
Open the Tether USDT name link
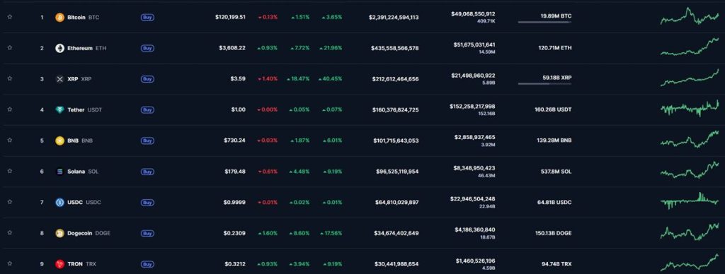pyautogui.click(x=85, y=109)
